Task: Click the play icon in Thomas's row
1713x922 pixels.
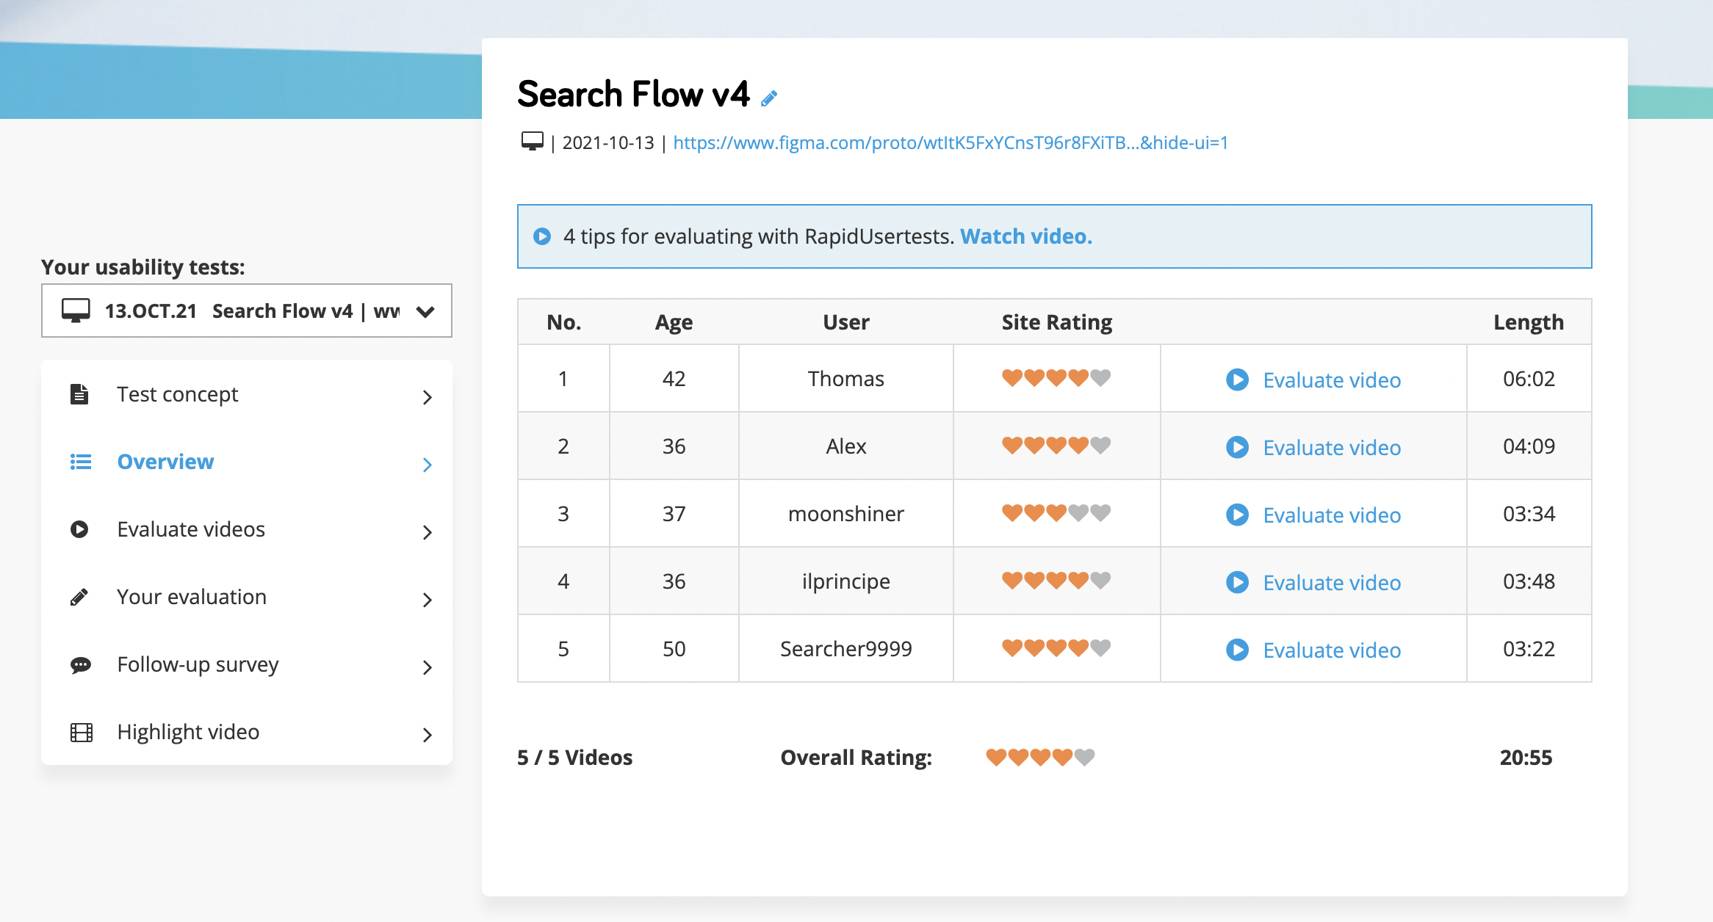Action: [1237, 380]
